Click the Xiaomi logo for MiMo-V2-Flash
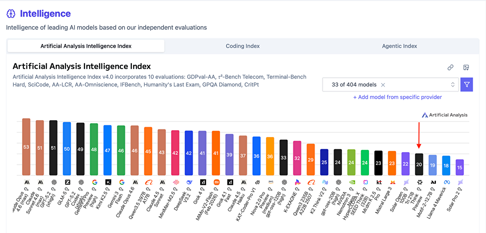Screen dimensions: 486x233 [x=216, y=182]
